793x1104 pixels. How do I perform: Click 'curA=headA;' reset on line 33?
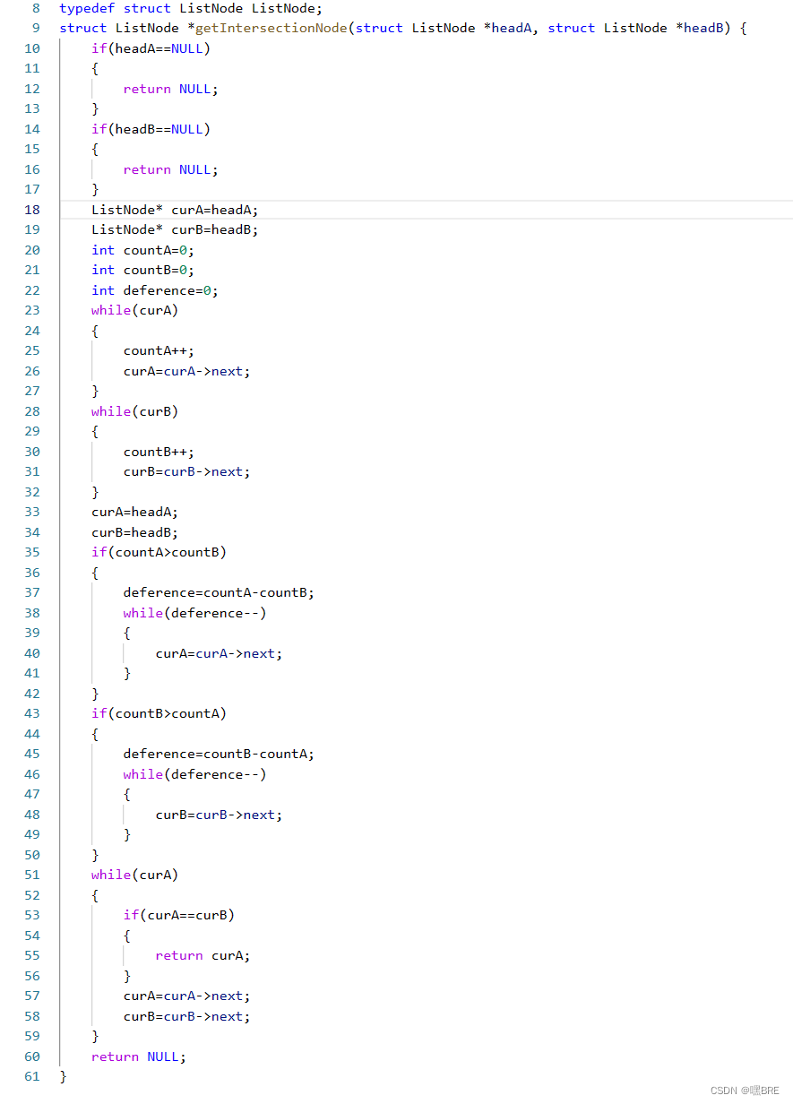134,512
